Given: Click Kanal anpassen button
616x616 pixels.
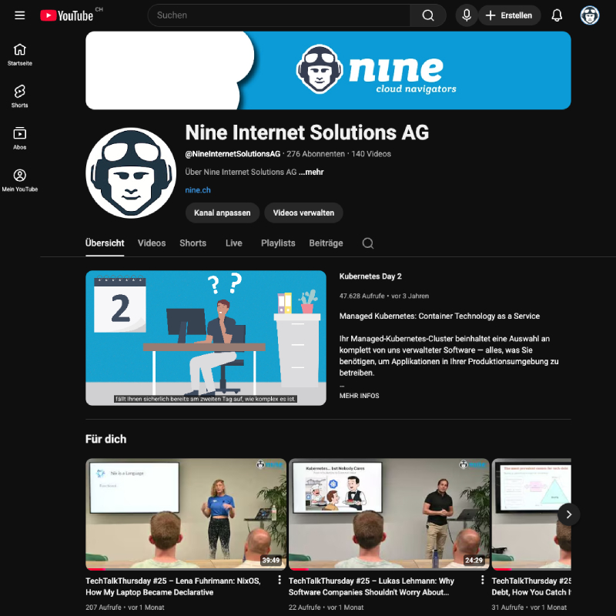Looking at the screenshot, I should (223, 213).
